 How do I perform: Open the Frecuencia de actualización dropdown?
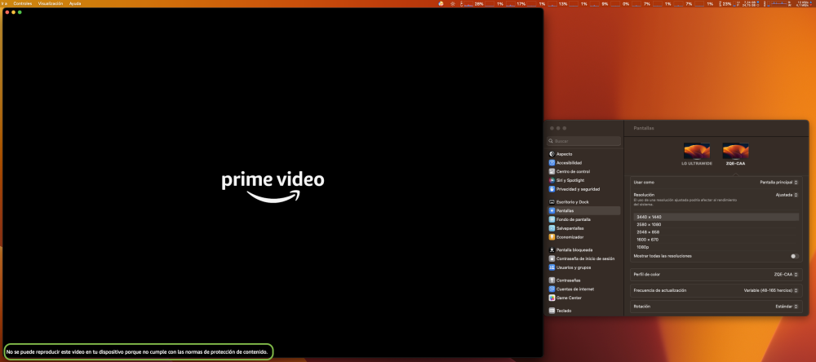click(x=771, y=291)
